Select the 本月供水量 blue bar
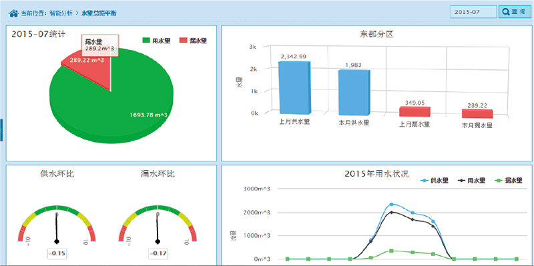 [x=354, y=92]
